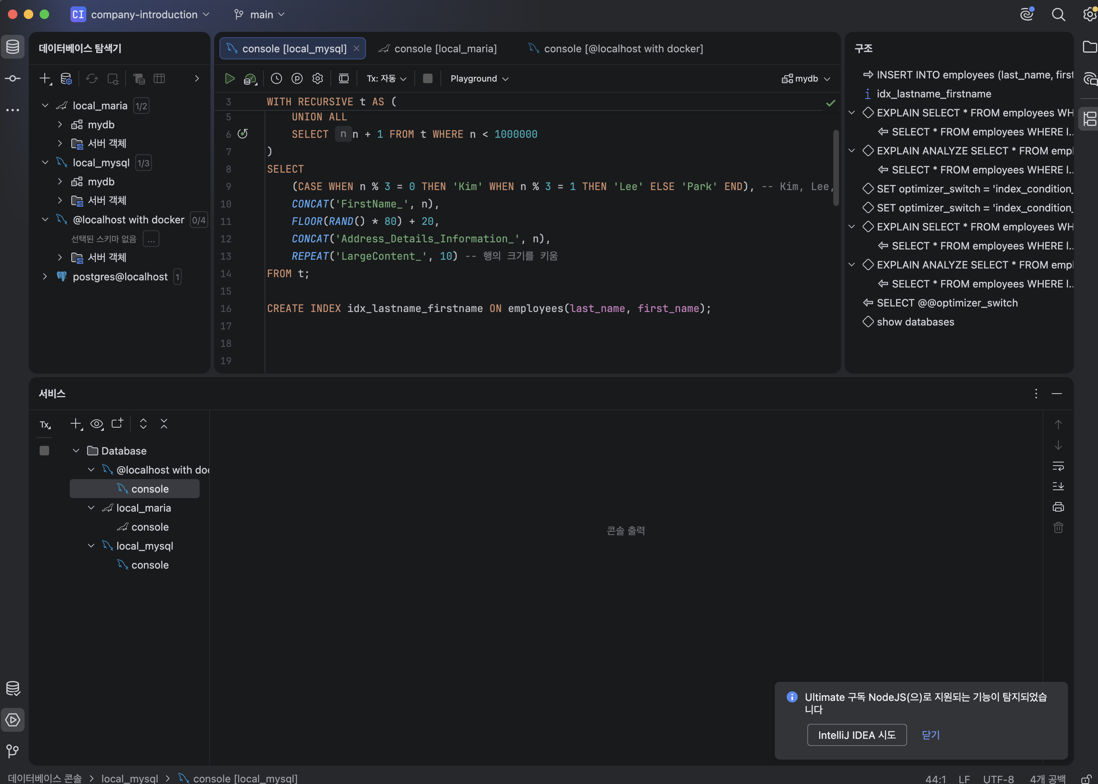
Task: Click the 닫기 link in notification
Action: pyautogui.click(x=930, y=735)
